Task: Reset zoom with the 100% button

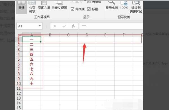Action: [x=124, y=5]
